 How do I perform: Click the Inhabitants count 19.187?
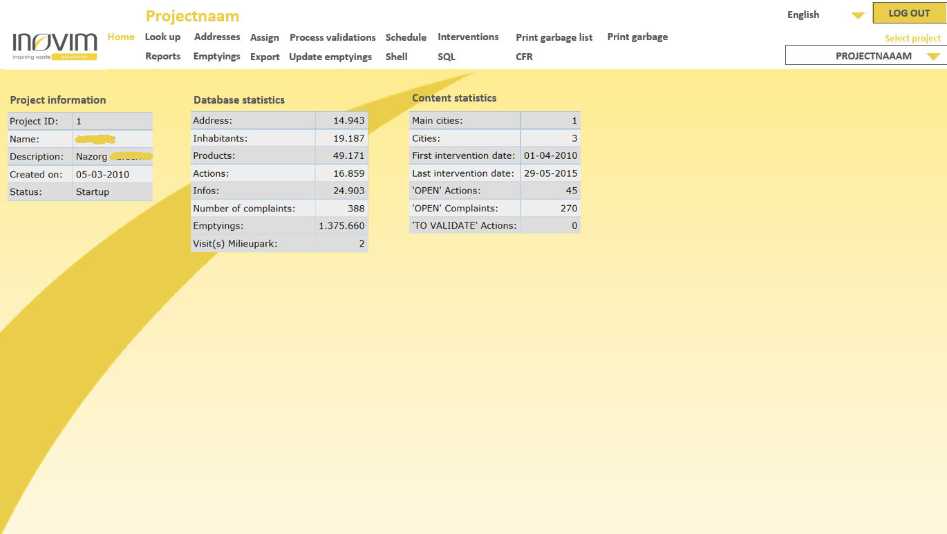click(x=349, y=138)
